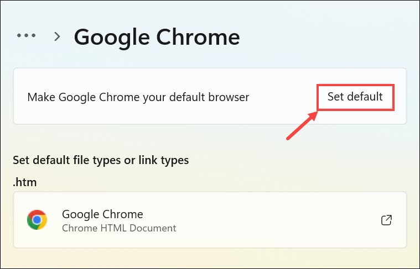Screen dimensions: 420x269
Task: Click the "Chrome HTML Document" description
Action: click(119, 228)
